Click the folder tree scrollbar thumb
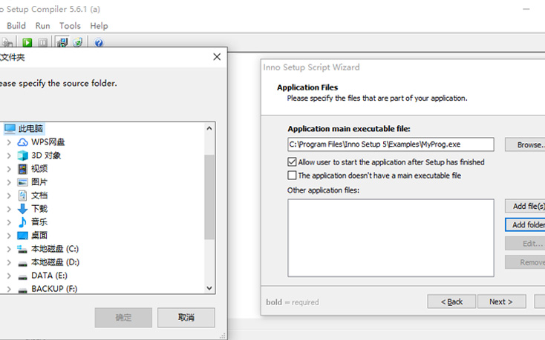Image resolution: width=545 pixels, height=340 pixels. point(209,197)
